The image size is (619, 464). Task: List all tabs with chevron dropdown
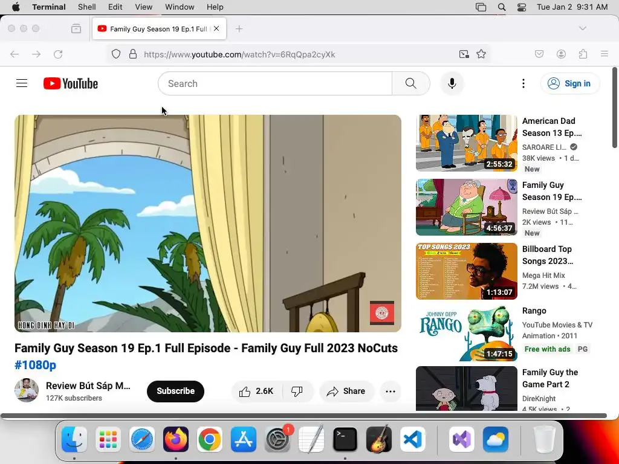pos(582,28)
